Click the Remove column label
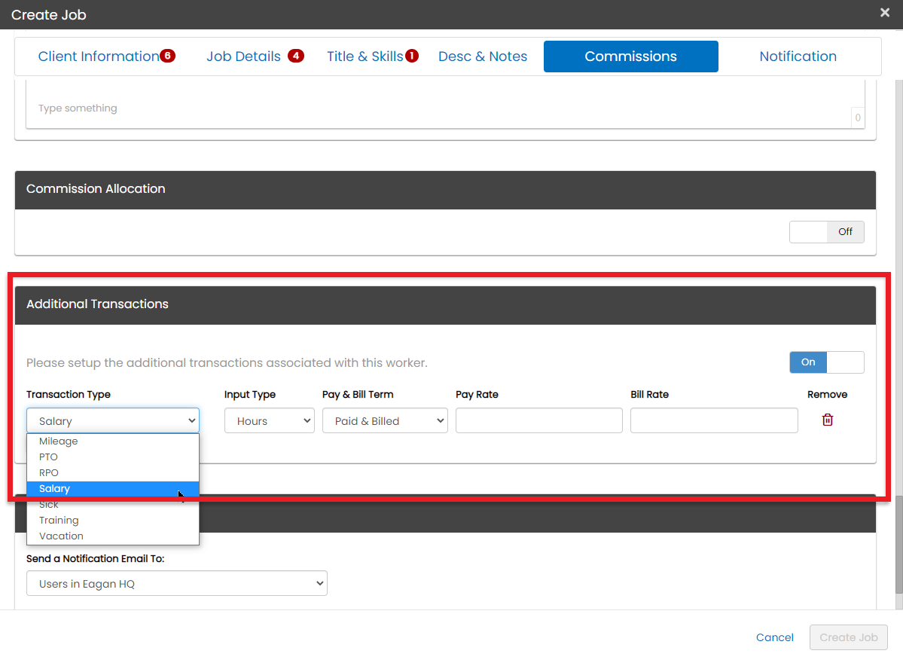The height and width of the screenshot is (672, 903). [x=827, y=395]
